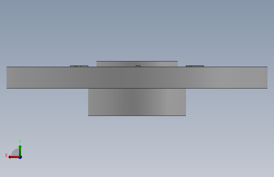Pick the tiny center key feature on boss
The width and height of the screenshot is (274, 177).
tap(138, 66)
